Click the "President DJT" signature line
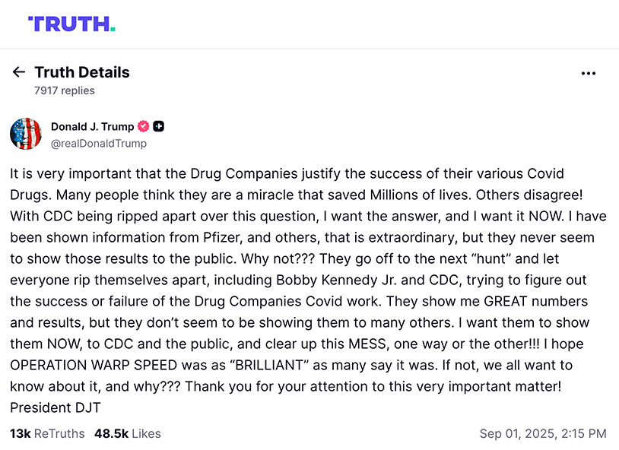The height and width of the screenshot is (450, 619). (x=56, y=407)
